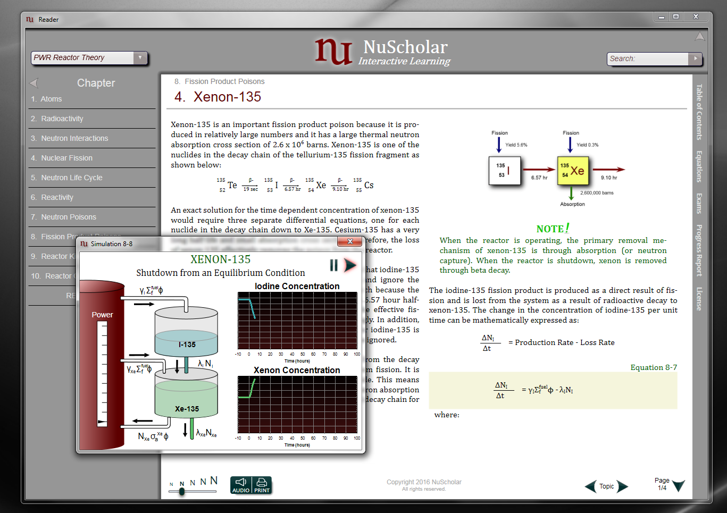Click the I-135 box in decay diagram
The width and height of the screenshot is (727, 513).
point(504,171)
